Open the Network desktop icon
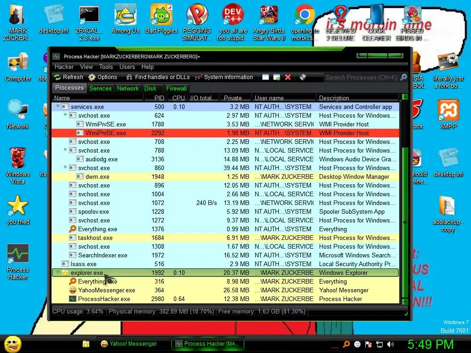The height and width of the screenshot is (353, 471). click(x=18, y=114)
